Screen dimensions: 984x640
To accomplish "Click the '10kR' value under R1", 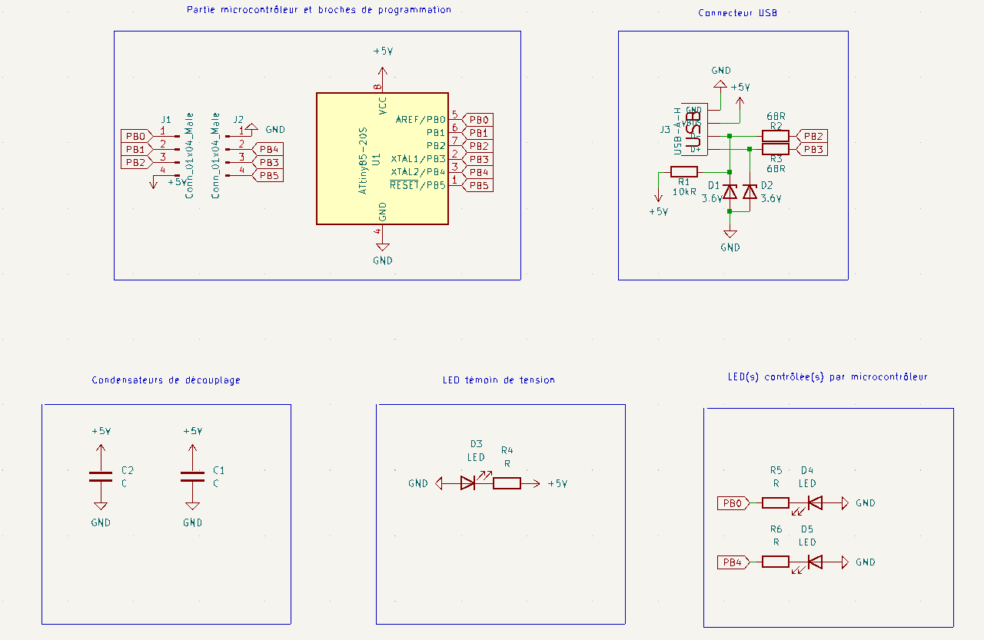I will (684, 191).
